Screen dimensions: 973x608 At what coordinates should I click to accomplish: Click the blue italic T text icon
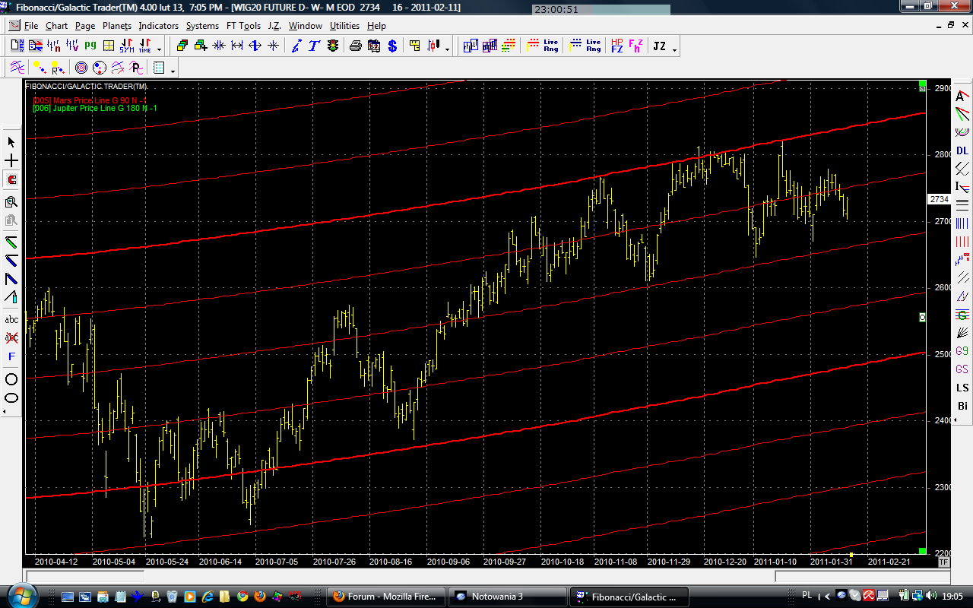coord(314,46)
